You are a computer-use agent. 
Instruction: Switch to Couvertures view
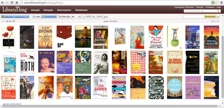(x=49, y=16)
